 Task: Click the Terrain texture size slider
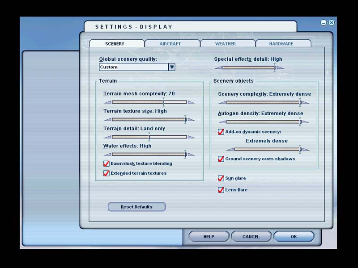[x=149, y=120]
